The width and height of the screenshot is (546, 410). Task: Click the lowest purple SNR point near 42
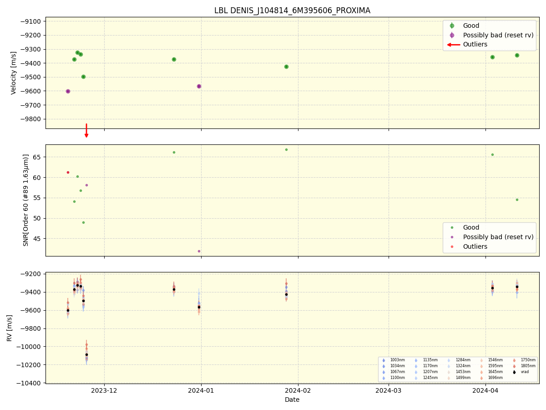(199, 251)
